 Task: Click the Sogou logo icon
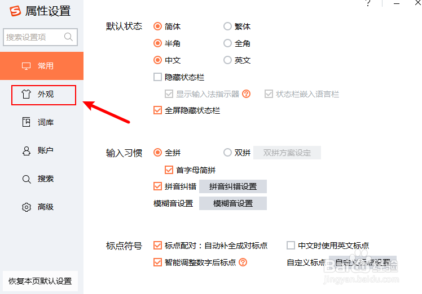pyautogui.click(x=15, y=11)
